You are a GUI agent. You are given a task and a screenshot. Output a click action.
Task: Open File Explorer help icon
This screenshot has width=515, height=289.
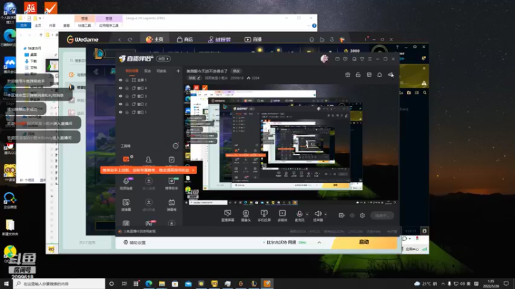[x=314, y=26]
